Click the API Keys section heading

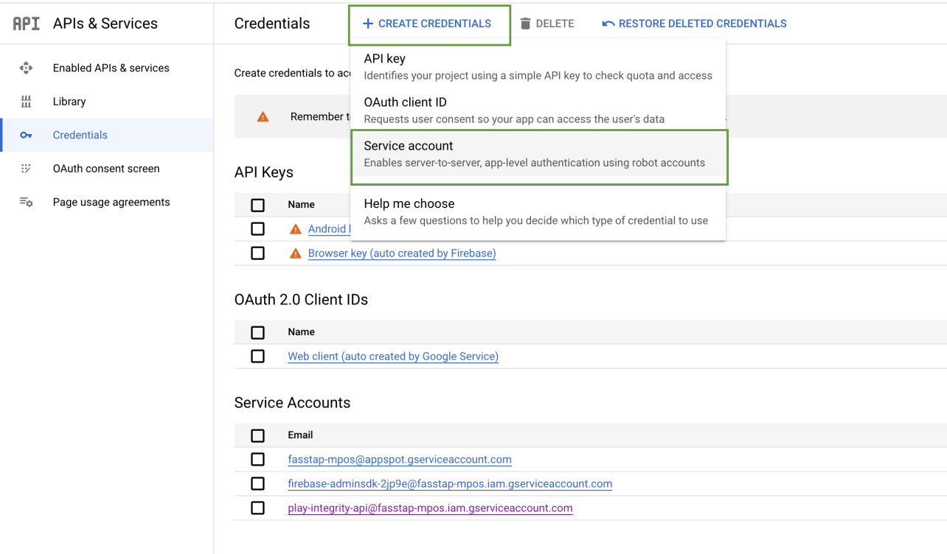(264, 172)
